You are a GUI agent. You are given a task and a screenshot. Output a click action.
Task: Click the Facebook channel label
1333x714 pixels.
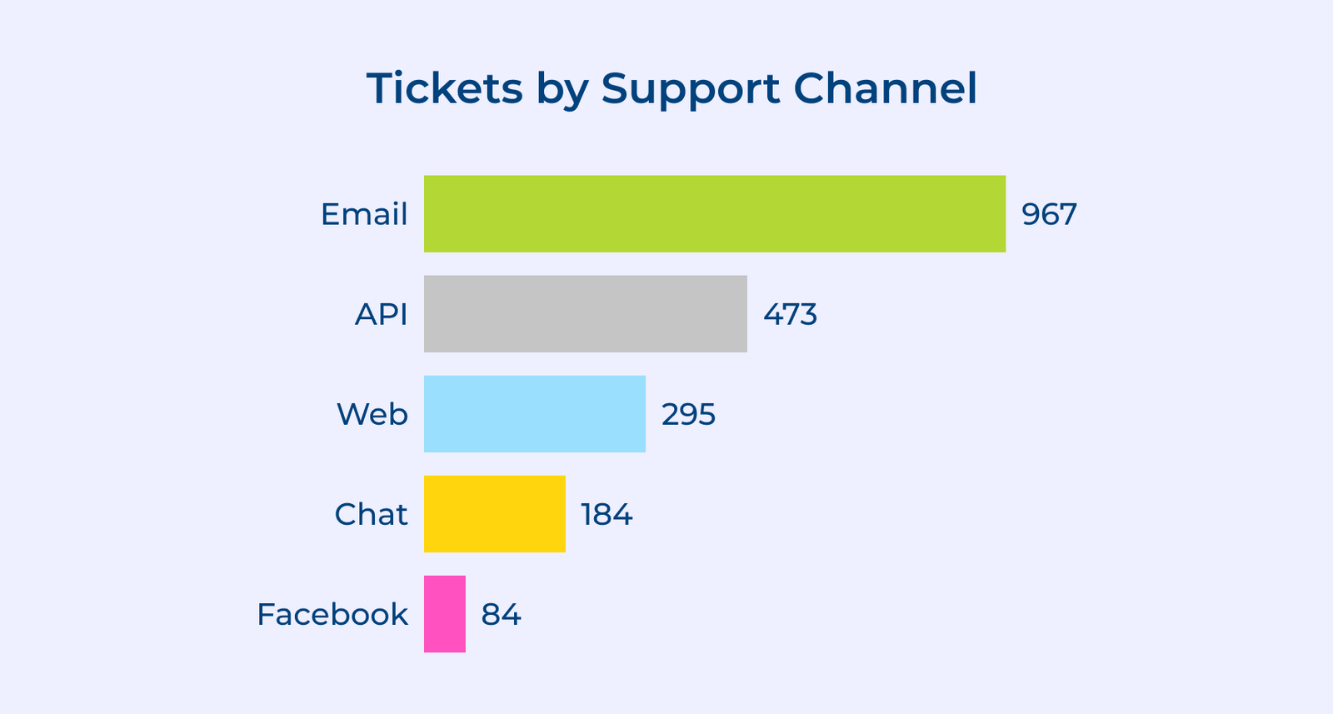pyautogui.click(x=332, y=614)
